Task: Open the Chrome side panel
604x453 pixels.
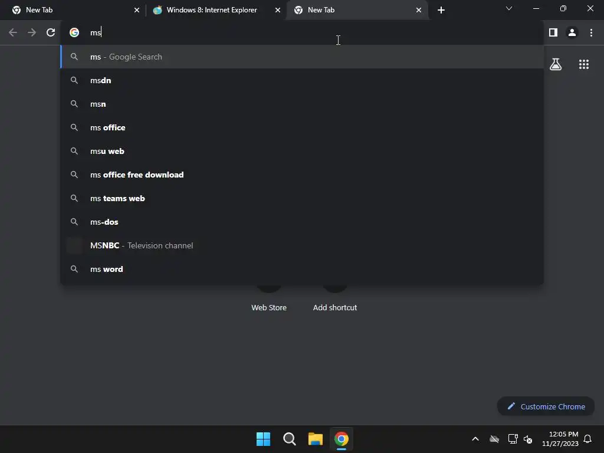Action: pos(553,33)
